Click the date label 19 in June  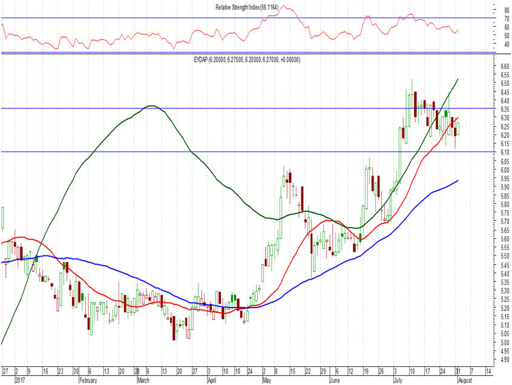366,371
